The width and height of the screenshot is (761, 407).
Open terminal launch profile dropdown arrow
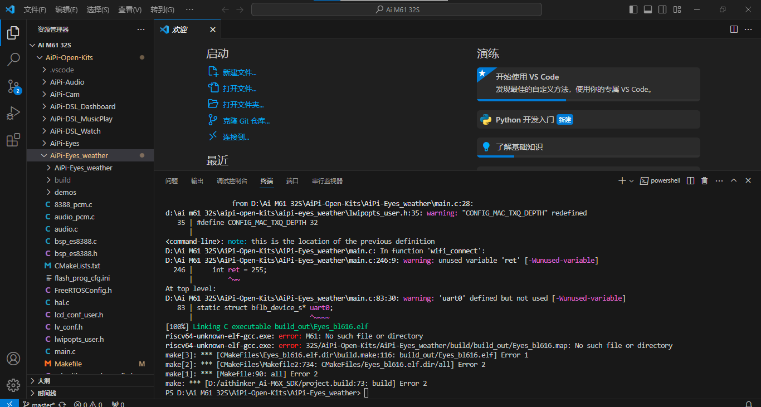632,181
